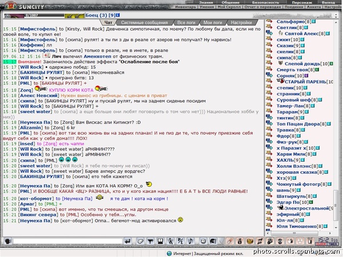Image resolution: width=343 pixels, height=257 pixels.
Task: Open info icon for player Сальфарио
Action: (x=313, y=22)
